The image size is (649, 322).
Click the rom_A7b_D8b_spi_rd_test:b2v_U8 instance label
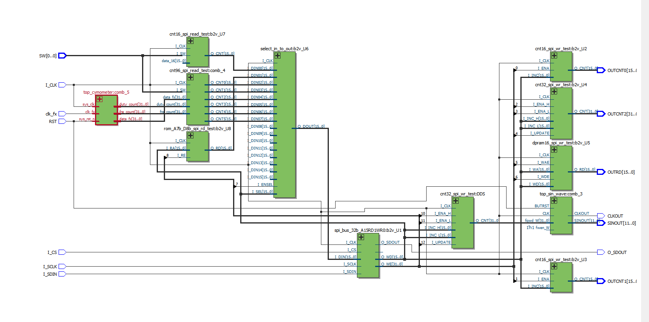click(197, 129)
